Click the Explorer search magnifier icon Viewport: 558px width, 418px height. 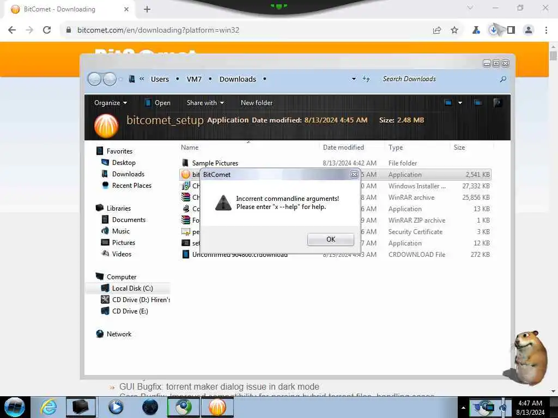(503, 79)
